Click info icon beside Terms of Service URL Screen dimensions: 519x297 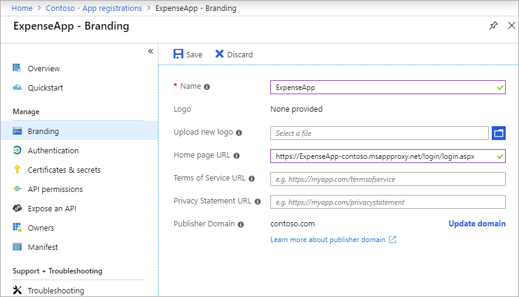[x=252, y=179]
